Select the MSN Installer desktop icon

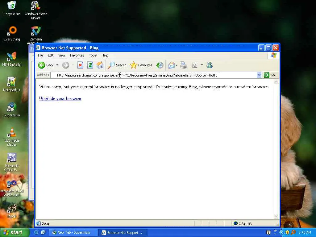[12, 59]
